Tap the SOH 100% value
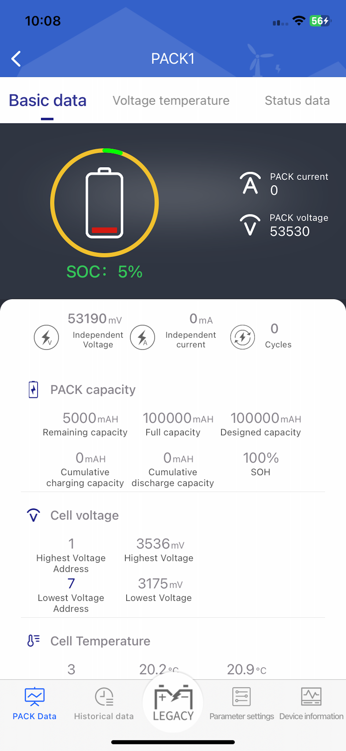Viewport: 346px width, 751px height. point(261,458)
